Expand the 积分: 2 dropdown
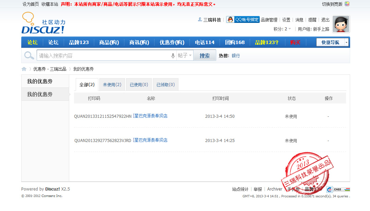Screen dimensions: 370x211 [282, 29]
